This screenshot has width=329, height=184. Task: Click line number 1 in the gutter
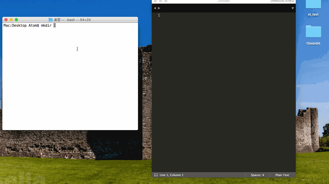coord(159,15)
